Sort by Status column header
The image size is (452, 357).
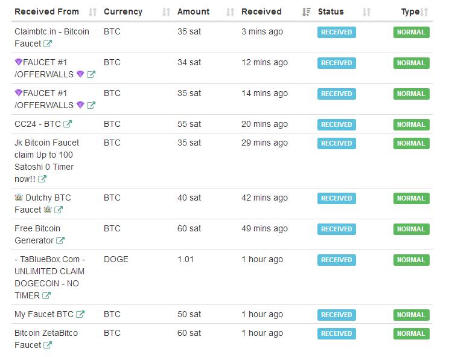click(x=331, y=12)
